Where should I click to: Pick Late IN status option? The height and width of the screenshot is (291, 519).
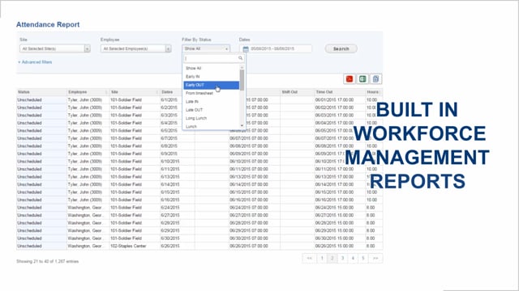(x=211, y=102)
